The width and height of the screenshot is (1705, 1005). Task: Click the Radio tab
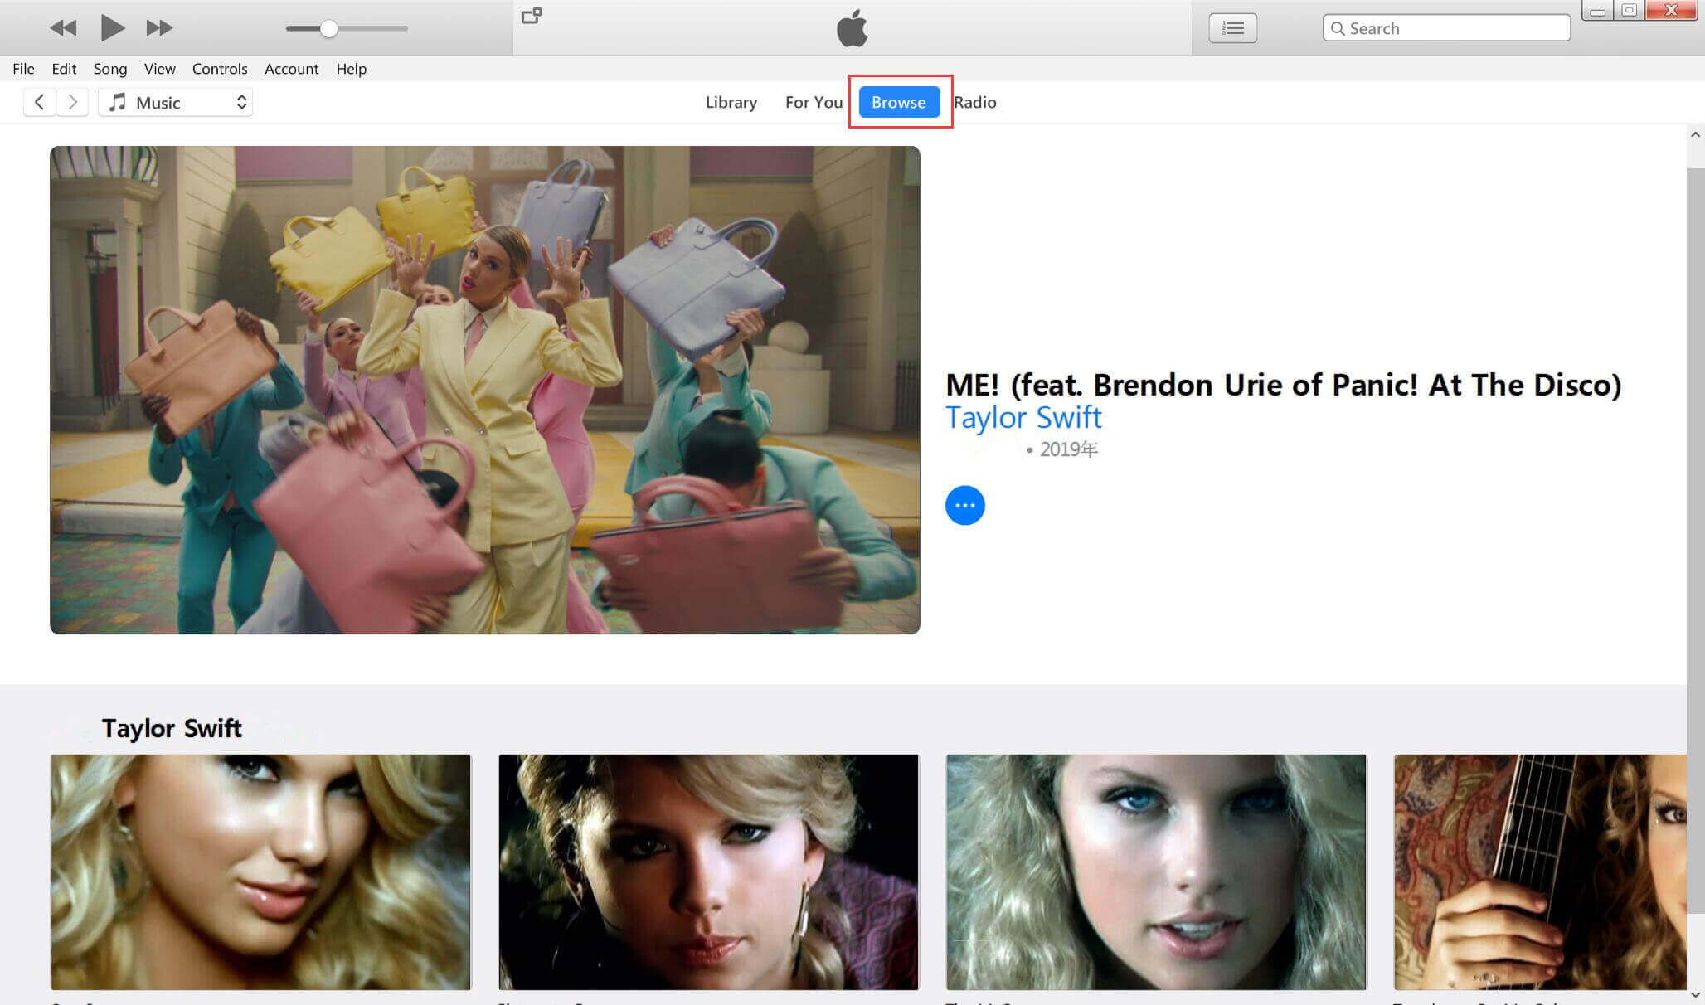click(x=975, y=102)
